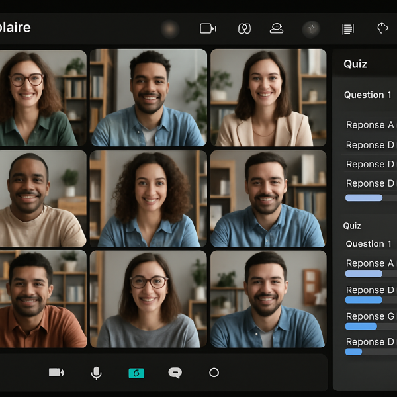397x397 pixels.
Task: Click the circle record icon in bottom bar
Action: [x=214, y=373]
